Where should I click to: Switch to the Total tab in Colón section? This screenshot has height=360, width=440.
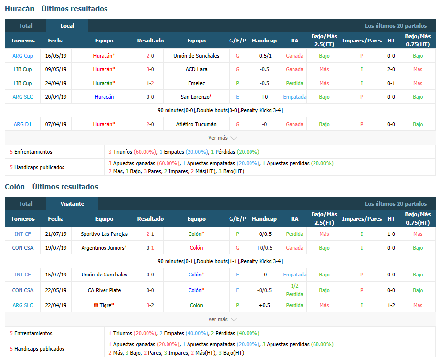[x=25, y=204]
